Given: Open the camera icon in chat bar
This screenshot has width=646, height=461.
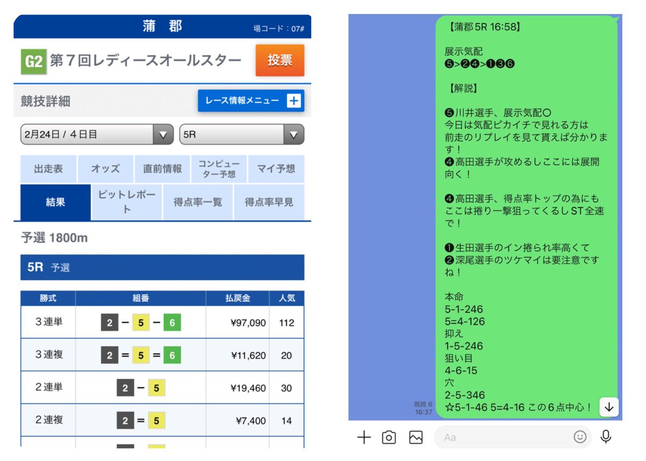Looking at the screenshot, I should [x=389, y=437].
